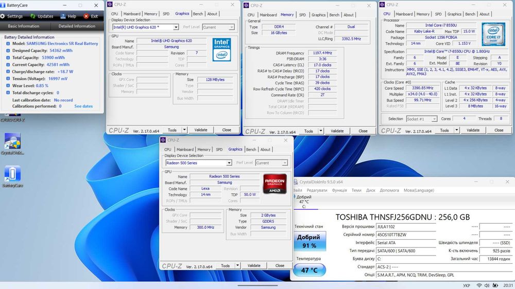Switch to Basic Information tab in BatteryCare
This screenshot has height=289, width=515.
pos(24,26)
